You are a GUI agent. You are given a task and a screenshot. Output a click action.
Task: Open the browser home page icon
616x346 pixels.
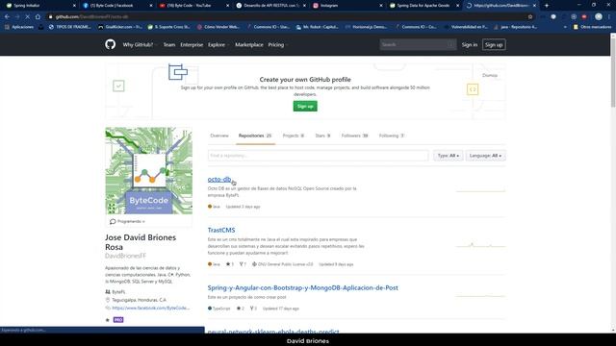point(38,17)
